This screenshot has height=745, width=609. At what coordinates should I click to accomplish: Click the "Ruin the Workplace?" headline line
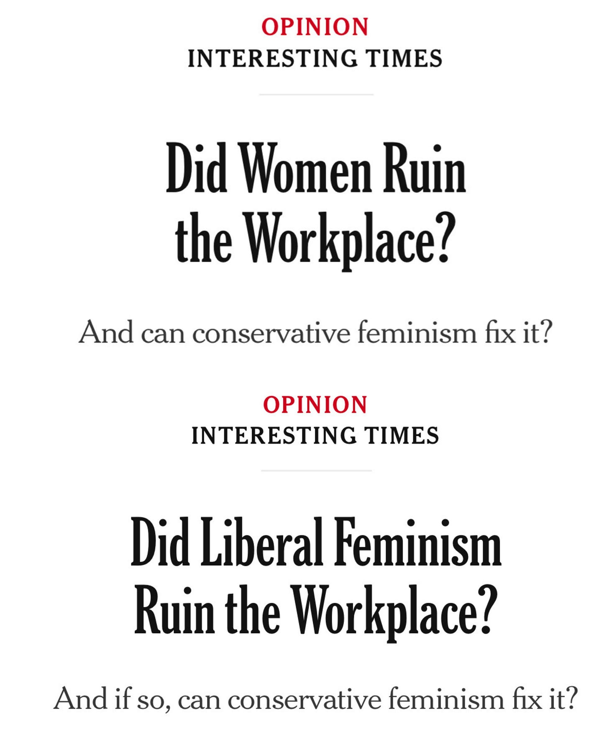316,611
